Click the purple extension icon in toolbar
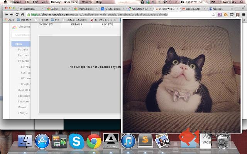Image resolution: width=247 pixels, height=154 pixels. pos(220,15)
